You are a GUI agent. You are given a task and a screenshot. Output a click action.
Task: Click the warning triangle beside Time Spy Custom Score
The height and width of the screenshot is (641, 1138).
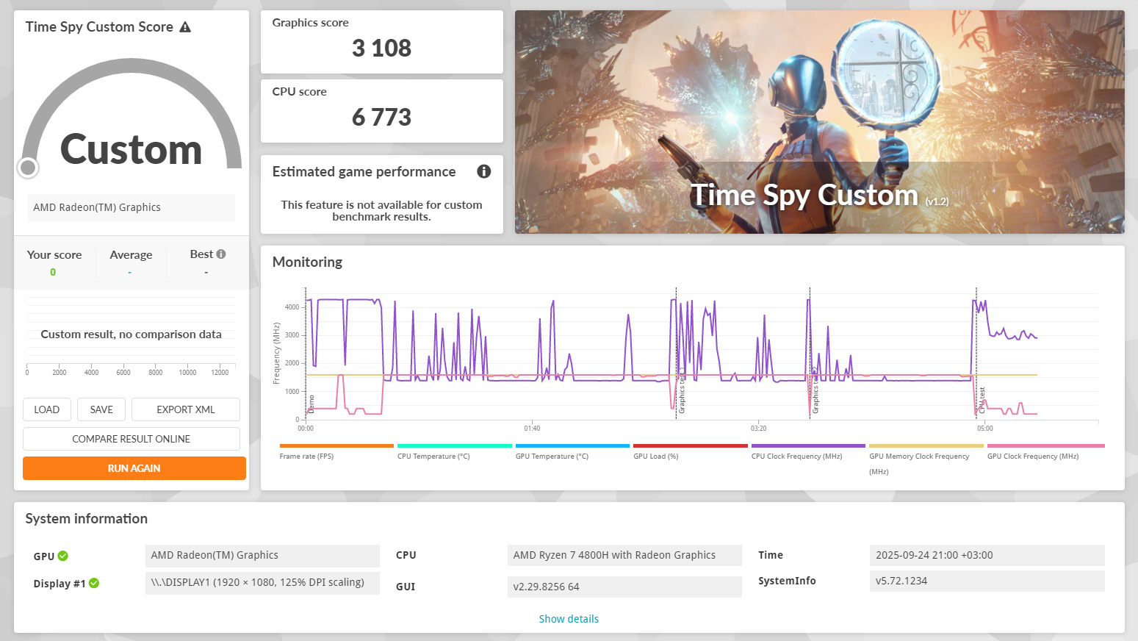(x=185, y=27)
